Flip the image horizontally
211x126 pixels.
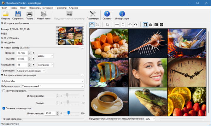[x=117, y=25]
